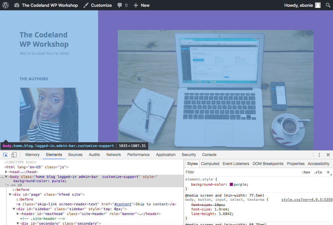
Task: Click The Codeland WP Workshop site title
Action: 44,39
